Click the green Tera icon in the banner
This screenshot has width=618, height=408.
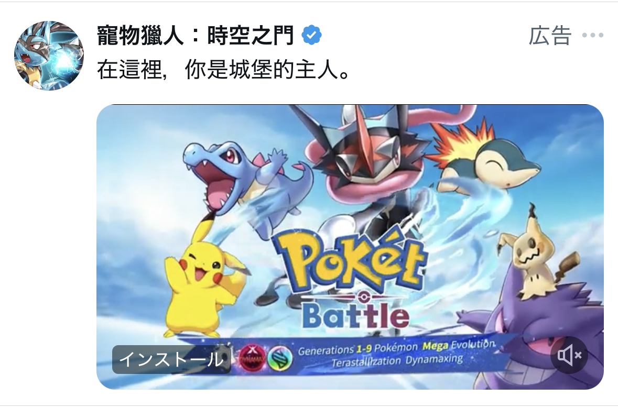click(280, 358)
